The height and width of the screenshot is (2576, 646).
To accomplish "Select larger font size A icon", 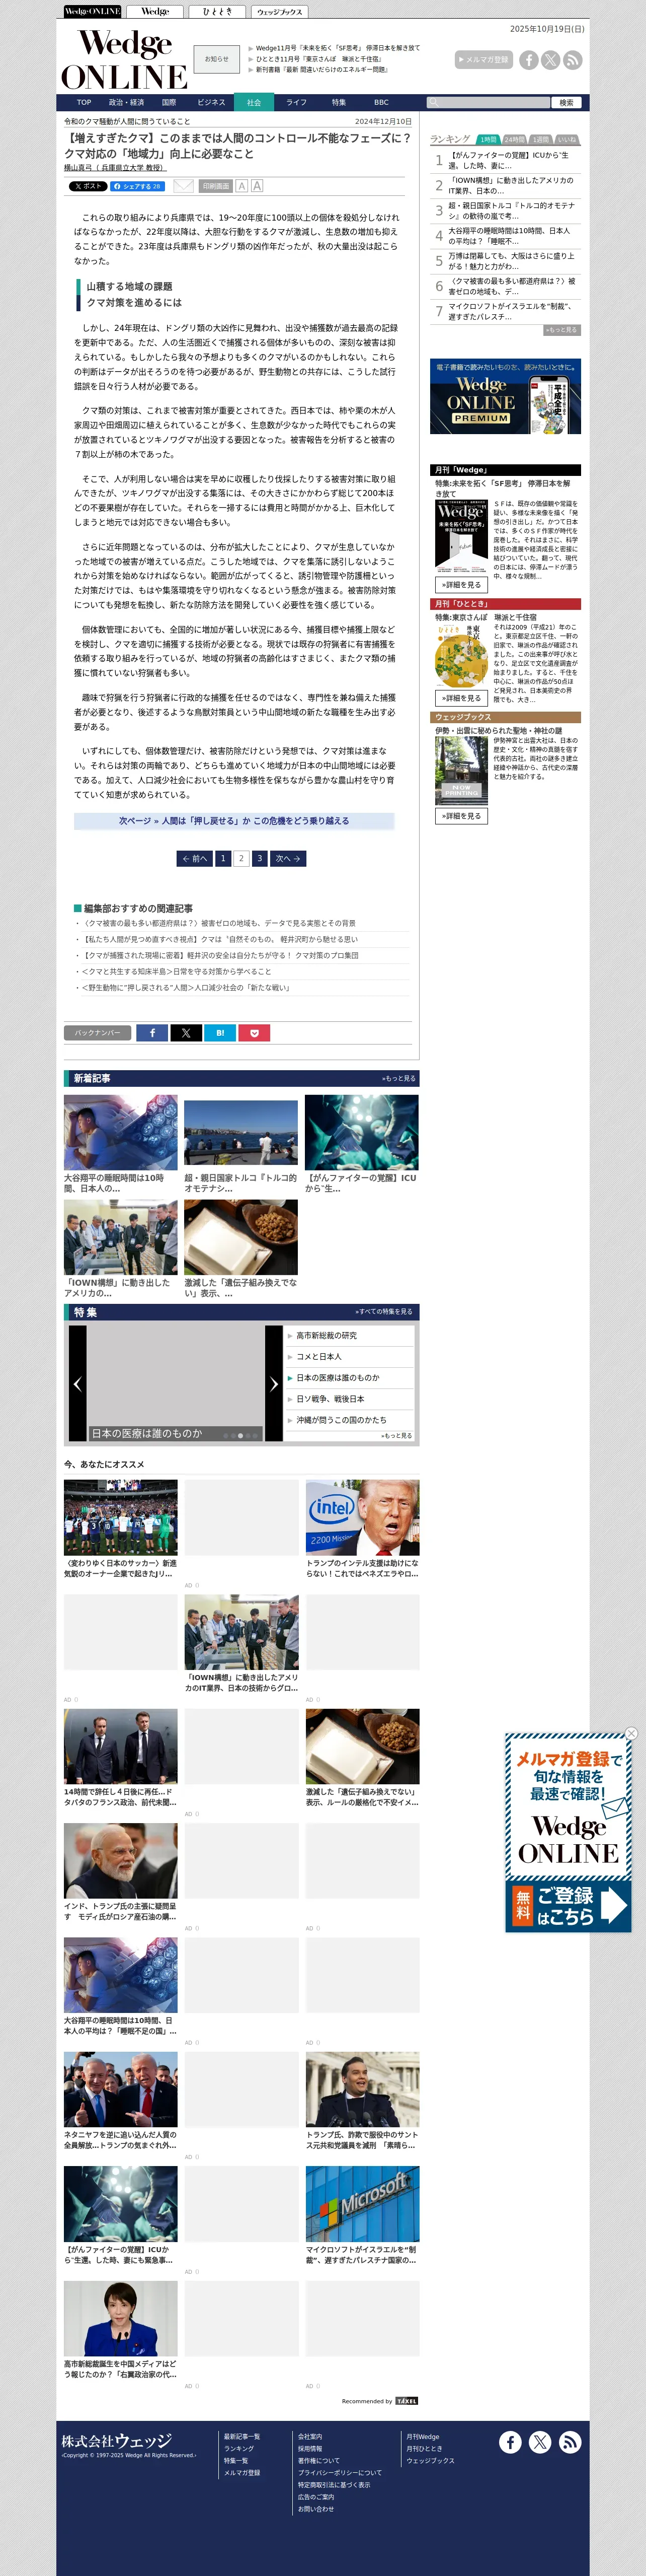I will (x=257, y=186).
